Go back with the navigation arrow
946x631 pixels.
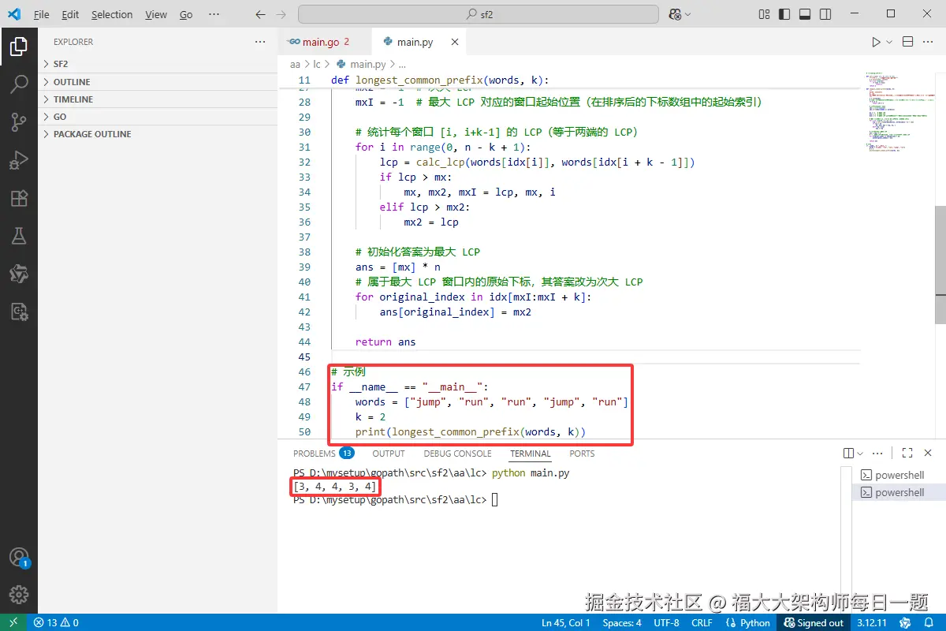coord(261,14)
